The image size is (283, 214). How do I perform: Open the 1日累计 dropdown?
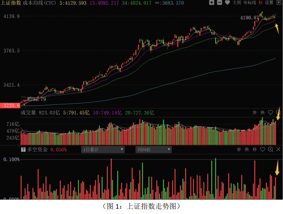[103, 150]
